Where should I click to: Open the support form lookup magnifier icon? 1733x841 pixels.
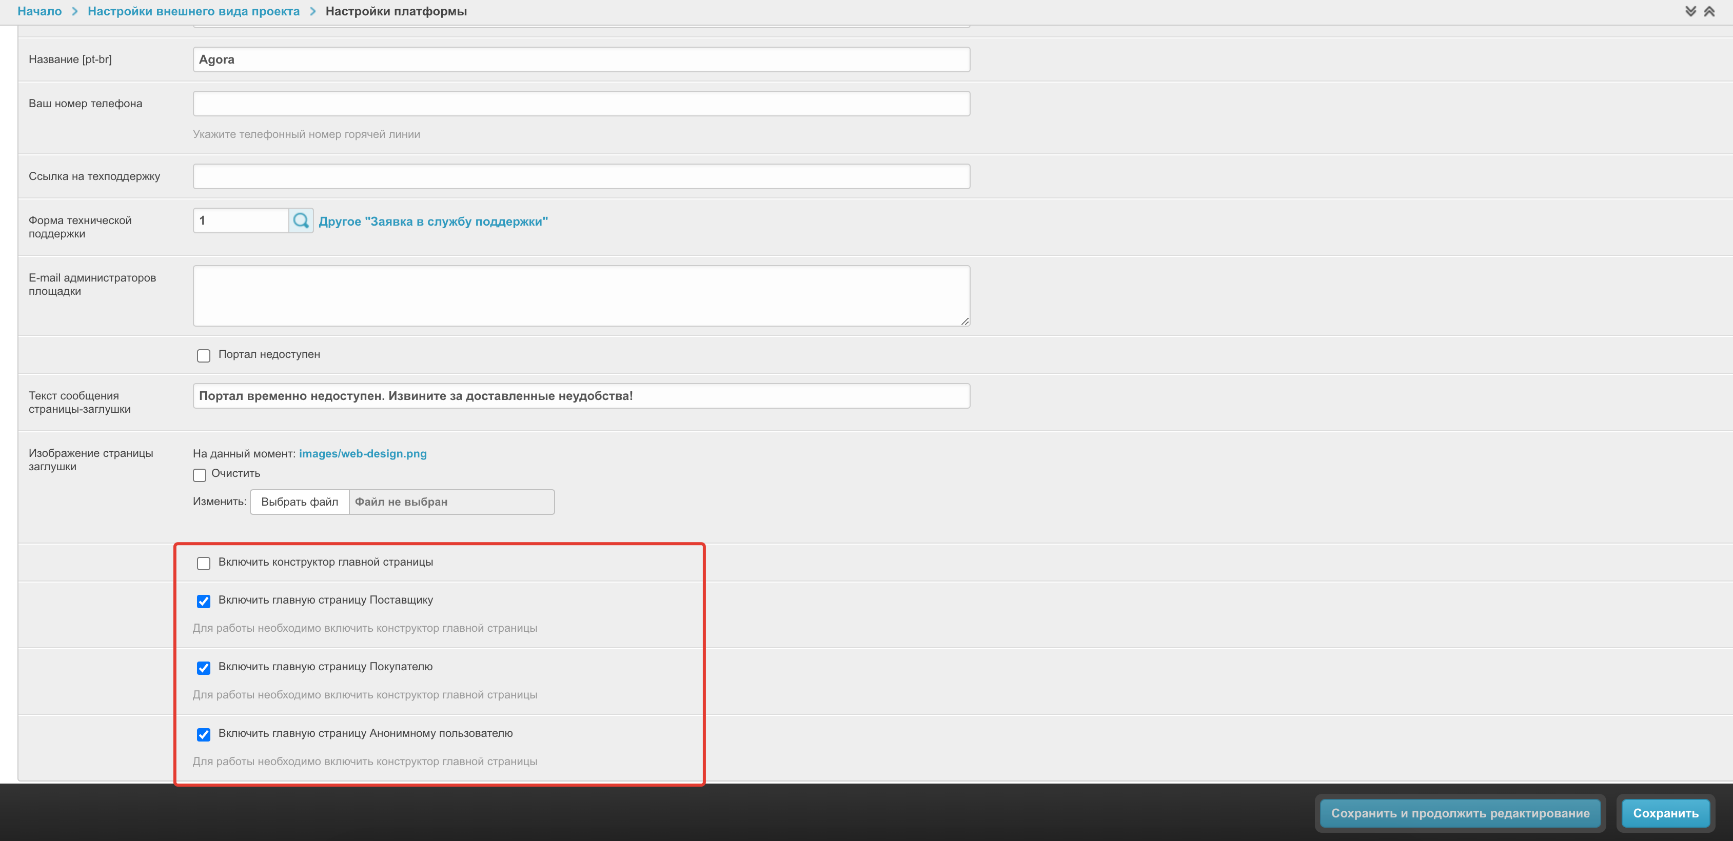(301, 221)
